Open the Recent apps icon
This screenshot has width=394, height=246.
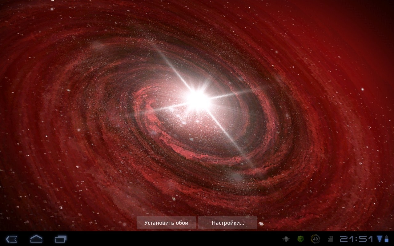pyautogui.click(x=61, y=239)
